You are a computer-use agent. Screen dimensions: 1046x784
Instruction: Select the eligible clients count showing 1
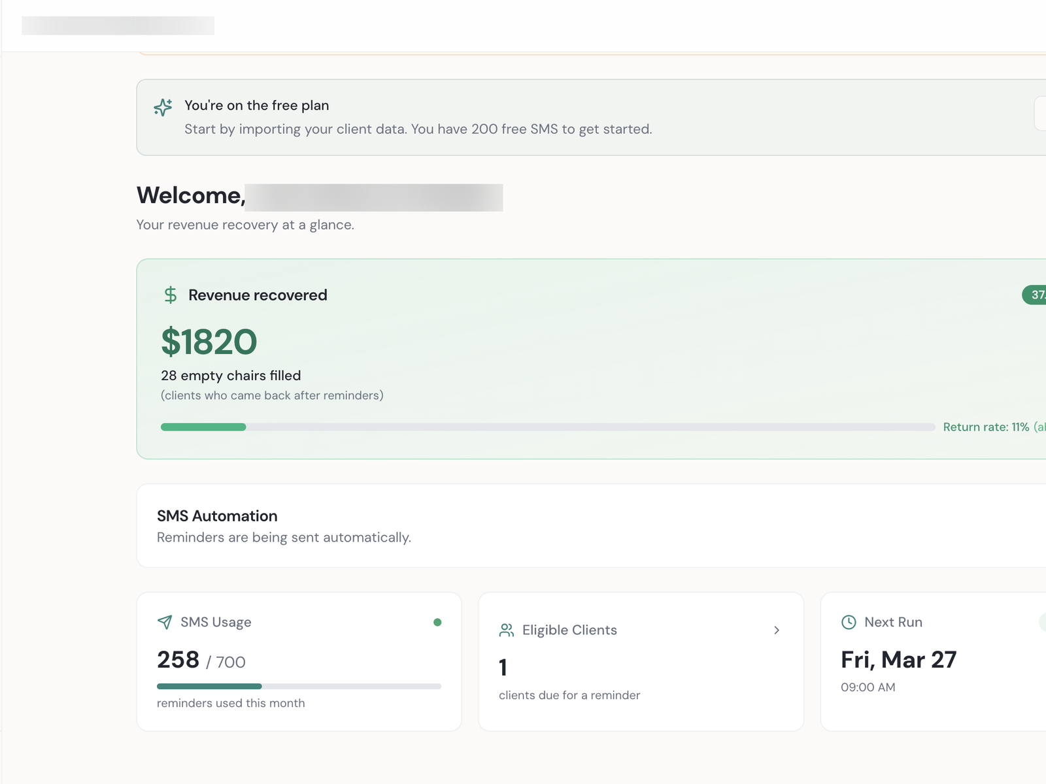(x=503, y=667)
